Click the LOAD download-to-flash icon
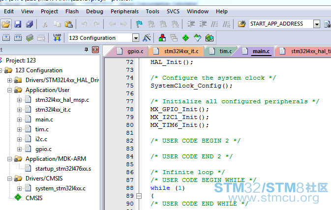The height and width of the screenshot is (210, 331). (57, 37)
